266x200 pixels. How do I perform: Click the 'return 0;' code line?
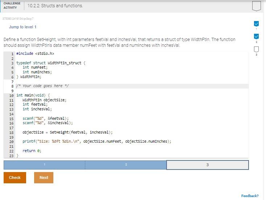tap(32, 151)
